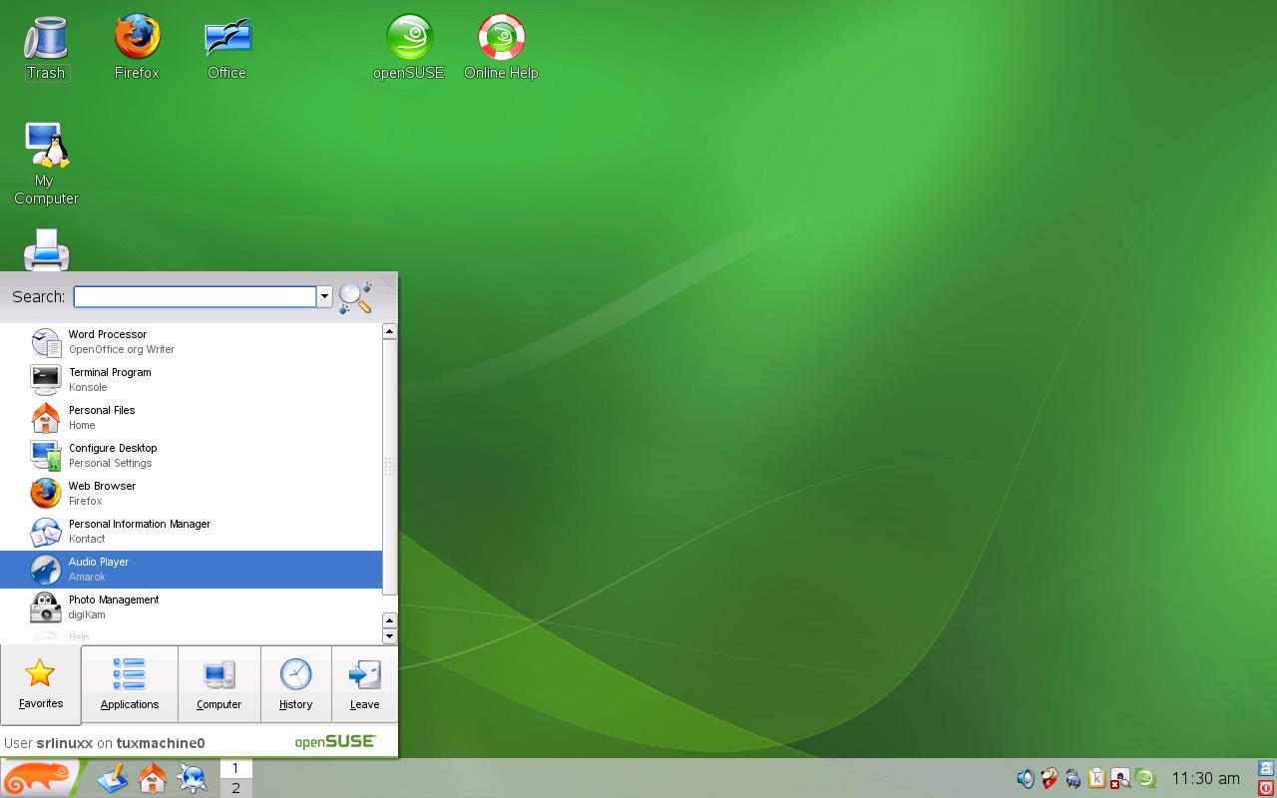The height and width of the screenshot is (798, 1277).
Task: Expand the Search field dropdown arrow
Action: (324, 296)
